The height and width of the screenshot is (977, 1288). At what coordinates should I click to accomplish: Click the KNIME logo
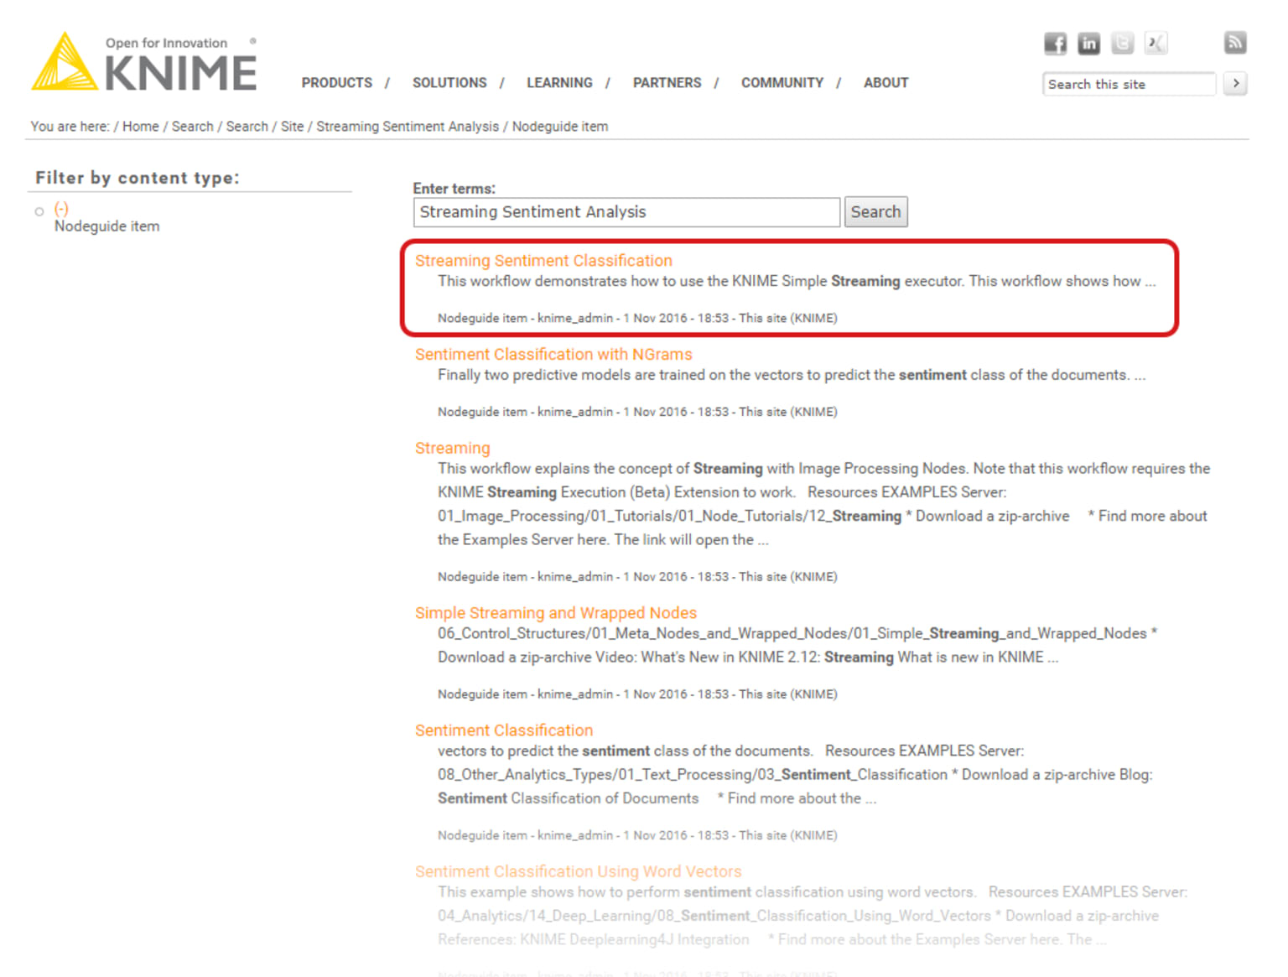point(144,62)
